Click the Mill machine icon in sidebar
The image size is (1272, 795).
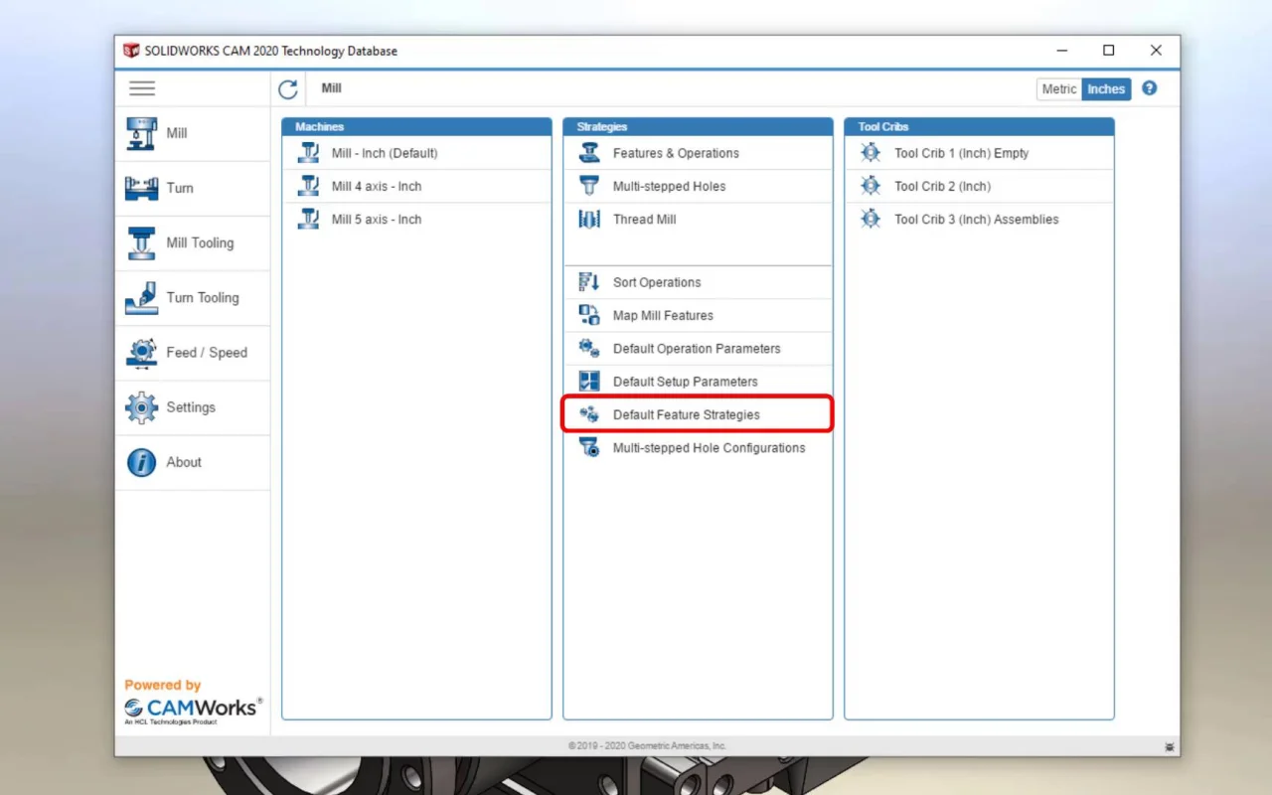click(141, 133)
